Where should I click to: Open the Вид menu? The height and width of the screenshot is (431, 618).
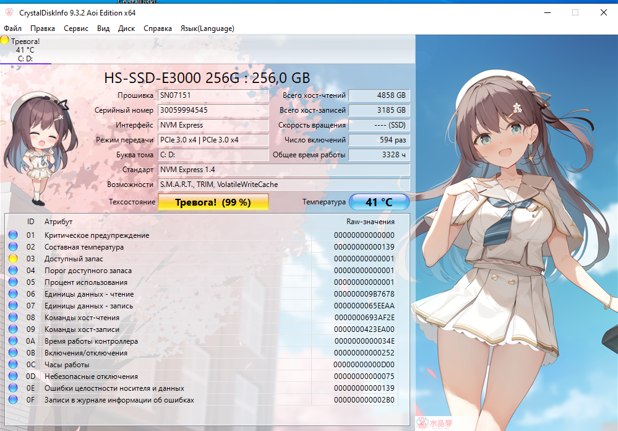(103, 28)
